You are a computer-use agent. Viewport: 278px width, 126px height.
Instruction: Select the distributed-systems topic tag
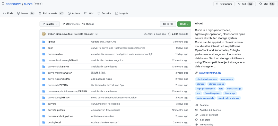coord(206,79)
